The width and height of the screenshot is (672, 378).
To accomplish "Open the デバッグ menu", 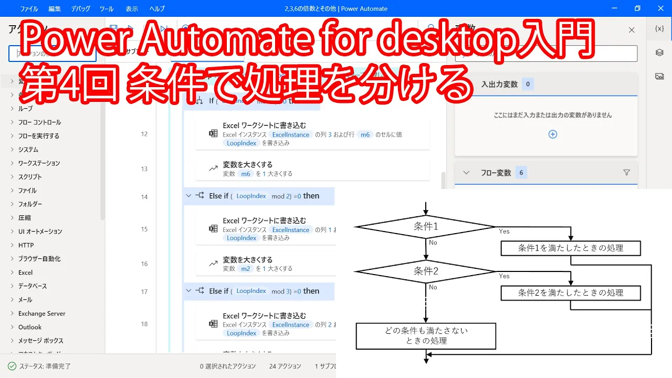I will click(x=80, y=9).
